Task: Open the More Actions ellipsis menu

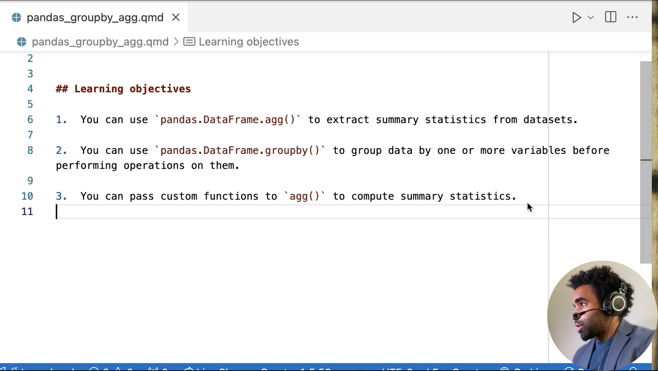Action: [x=633, y=18]
